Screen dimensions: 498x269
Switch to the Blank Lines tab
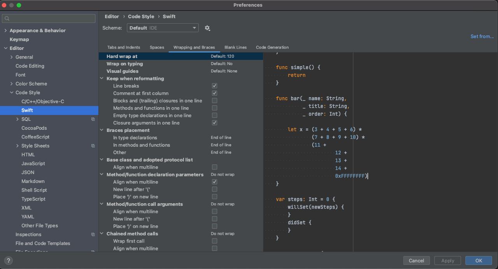235,47
